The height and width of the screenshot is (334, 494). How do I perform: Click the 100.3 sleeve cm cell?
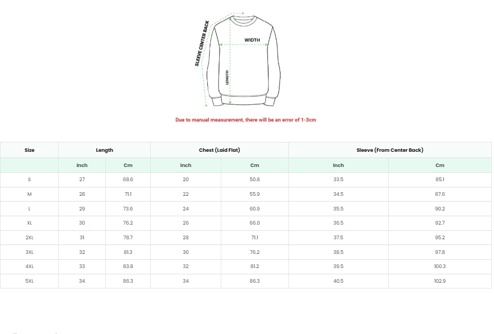point(440,266)
